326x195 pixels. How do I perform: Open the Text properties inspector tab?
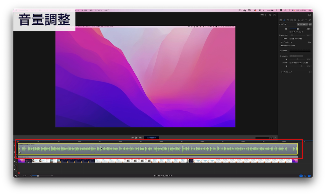click(x=306, y=20)
